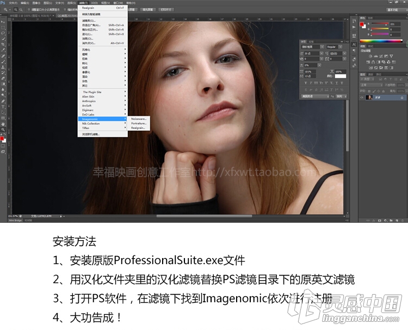Click the red foreground swatch in Color panel
This screenshot has height=330, width=408.
[x=362, y=24]
